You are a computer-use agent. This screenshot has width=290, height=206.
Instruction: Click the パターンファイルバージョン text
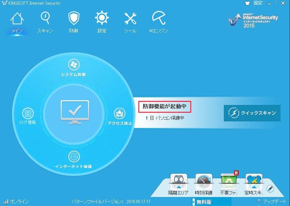pos(111,201)
